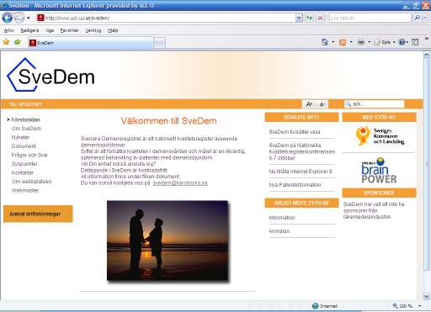The image size is (431, 312).
Task: Click the Home toolbar icon
Action: tap(325, 42)
